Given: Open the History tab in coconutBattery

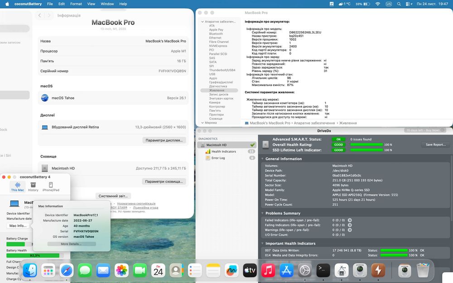Looking at the screenshot, I should pyautogui.click(x=33, y=187).
